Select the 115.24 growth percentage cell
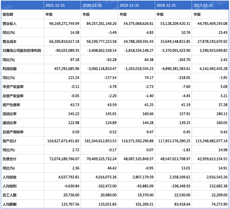Image resolution: width=230 pixels, height=209 pixels. (x=74, y=78)
